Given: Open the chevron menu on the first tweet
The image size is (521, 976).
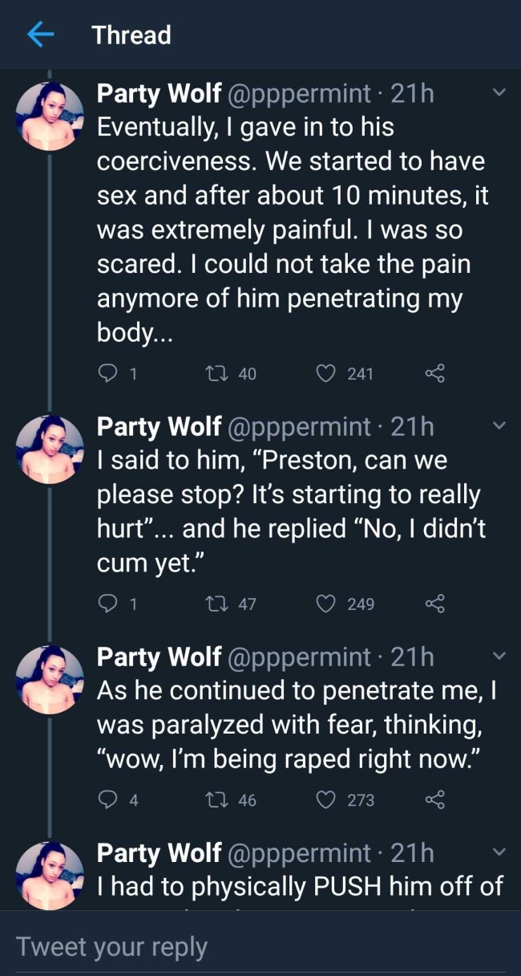Looking at the screenshot, I should (498, 94).
